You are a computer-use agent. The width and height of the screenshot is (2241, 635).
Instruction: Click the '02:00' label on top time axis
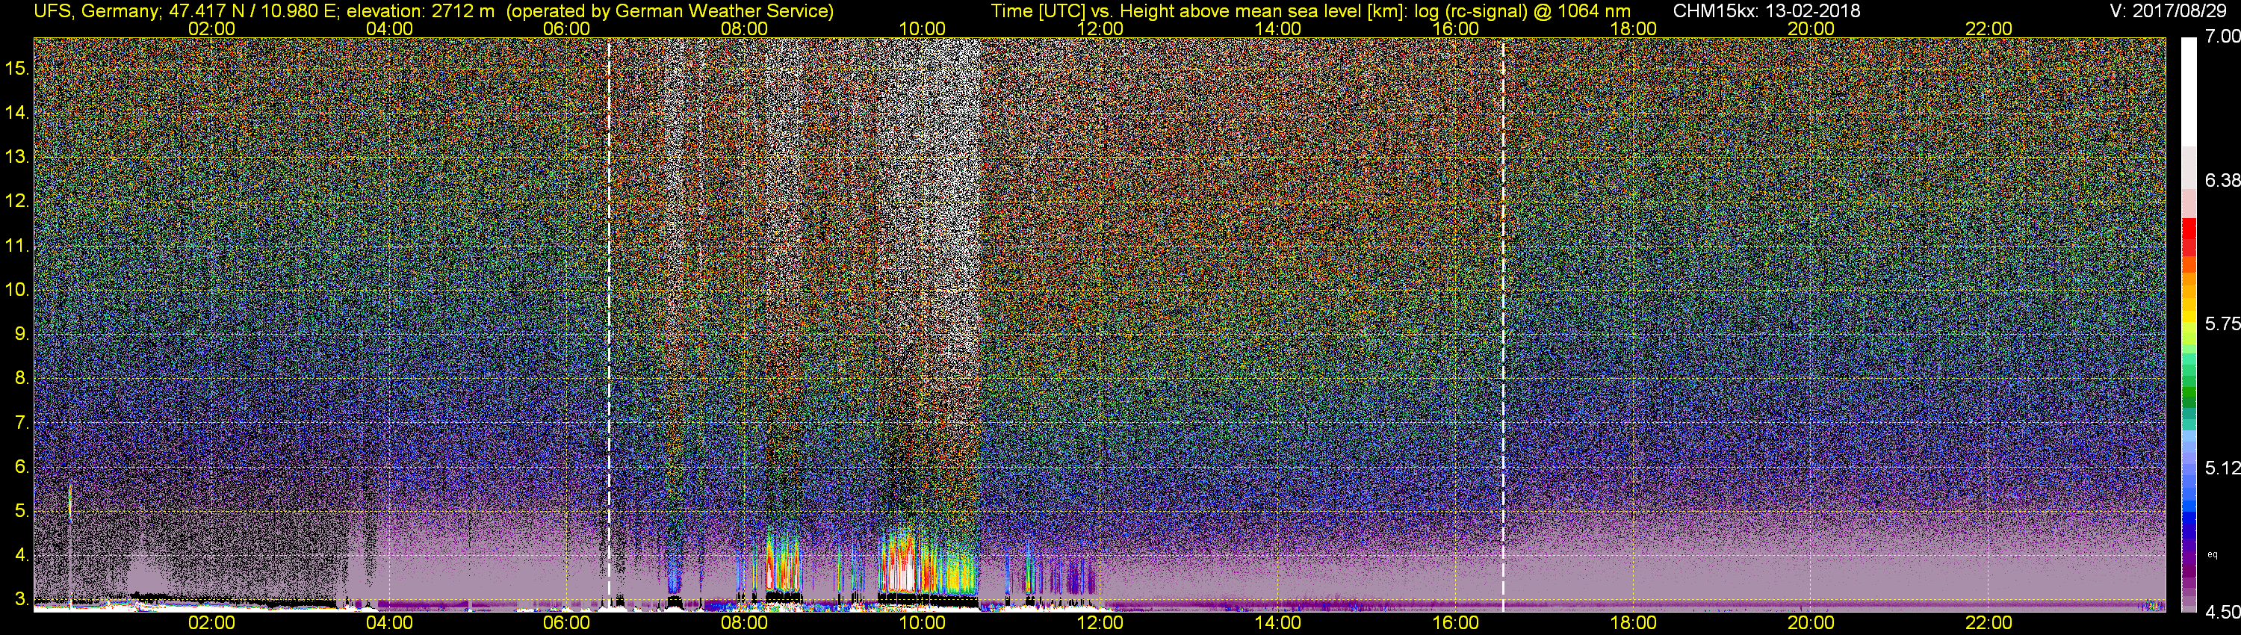point(211,28)
